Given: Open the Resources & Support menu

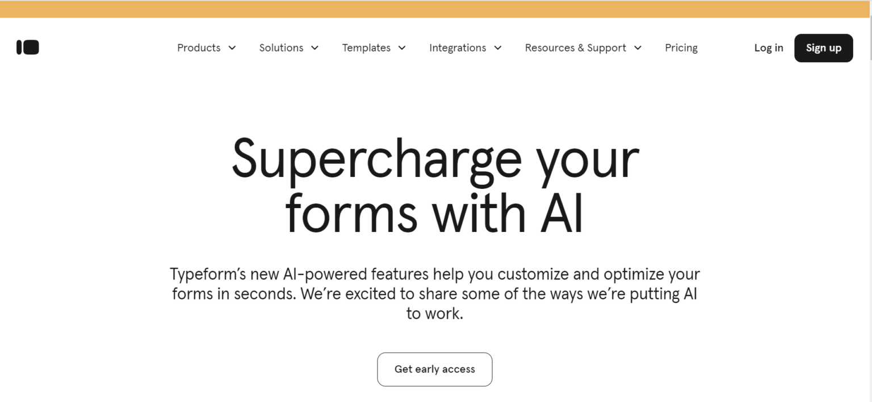Looking at the screenshot, I should [576, 48].
